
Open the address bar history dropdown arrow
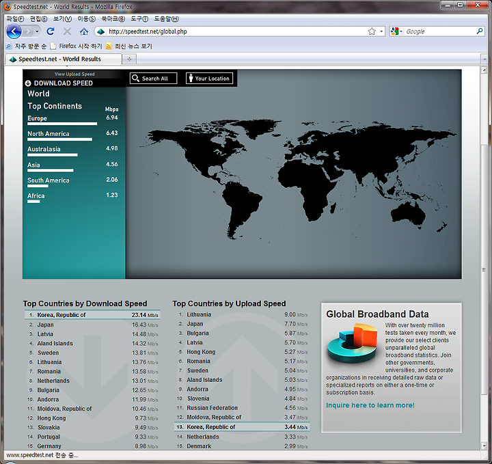[381, 31]
